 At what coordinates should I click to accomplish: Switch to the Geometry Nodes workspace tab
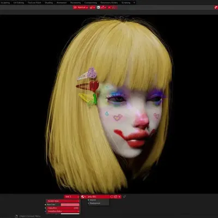point(109,3)
